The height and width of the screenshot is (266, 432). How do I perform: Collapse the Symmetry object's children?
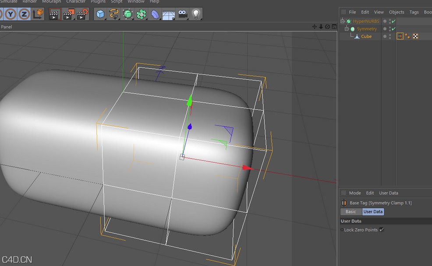(347, 28)
